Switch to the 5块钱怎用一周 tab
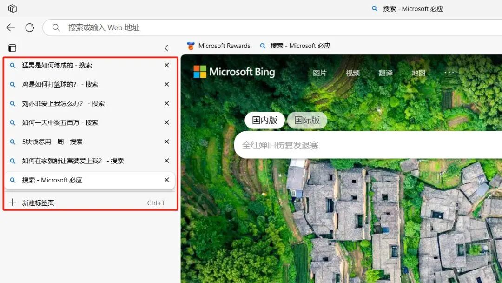 [90, 141]
